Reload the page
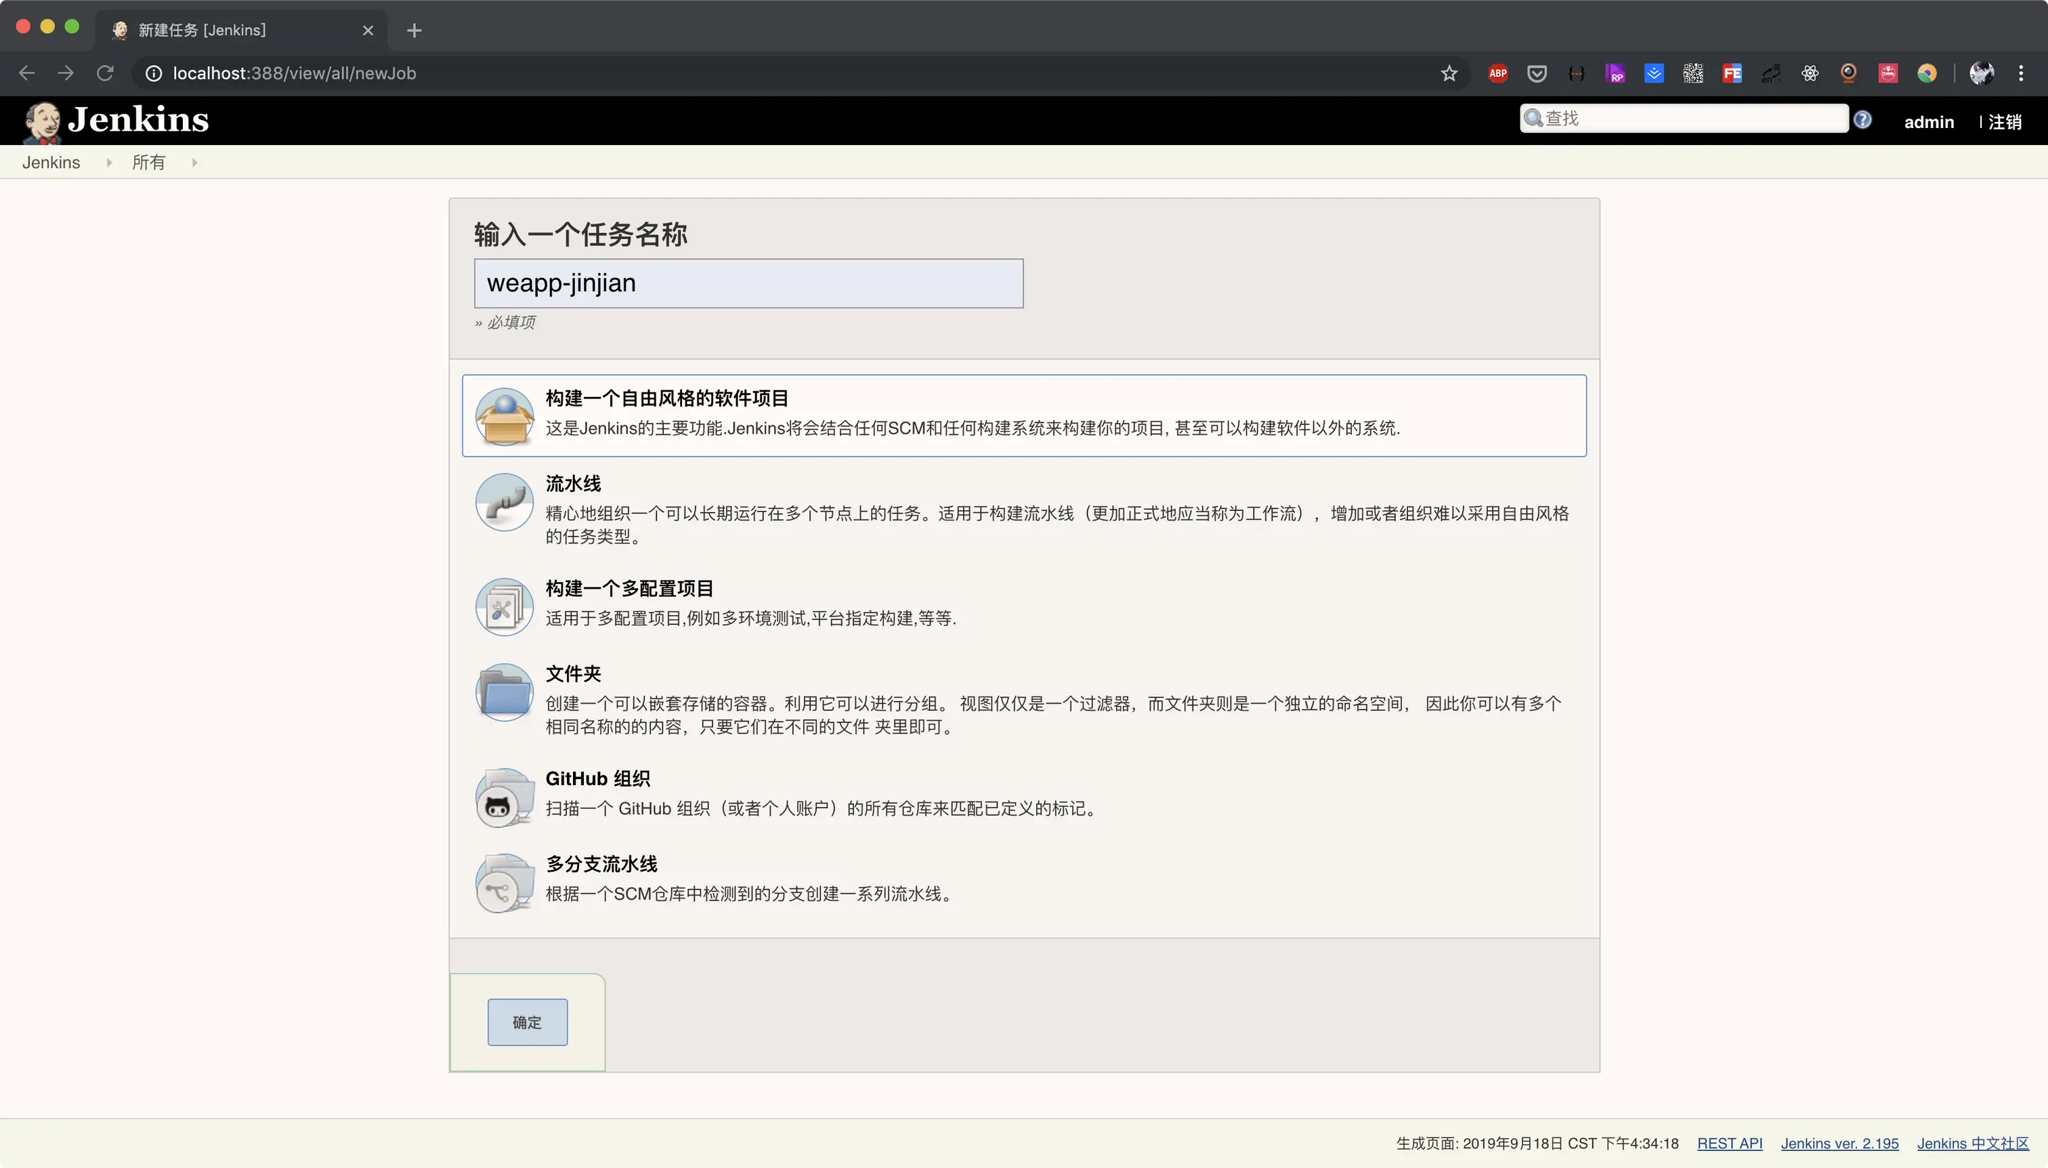 105,74
